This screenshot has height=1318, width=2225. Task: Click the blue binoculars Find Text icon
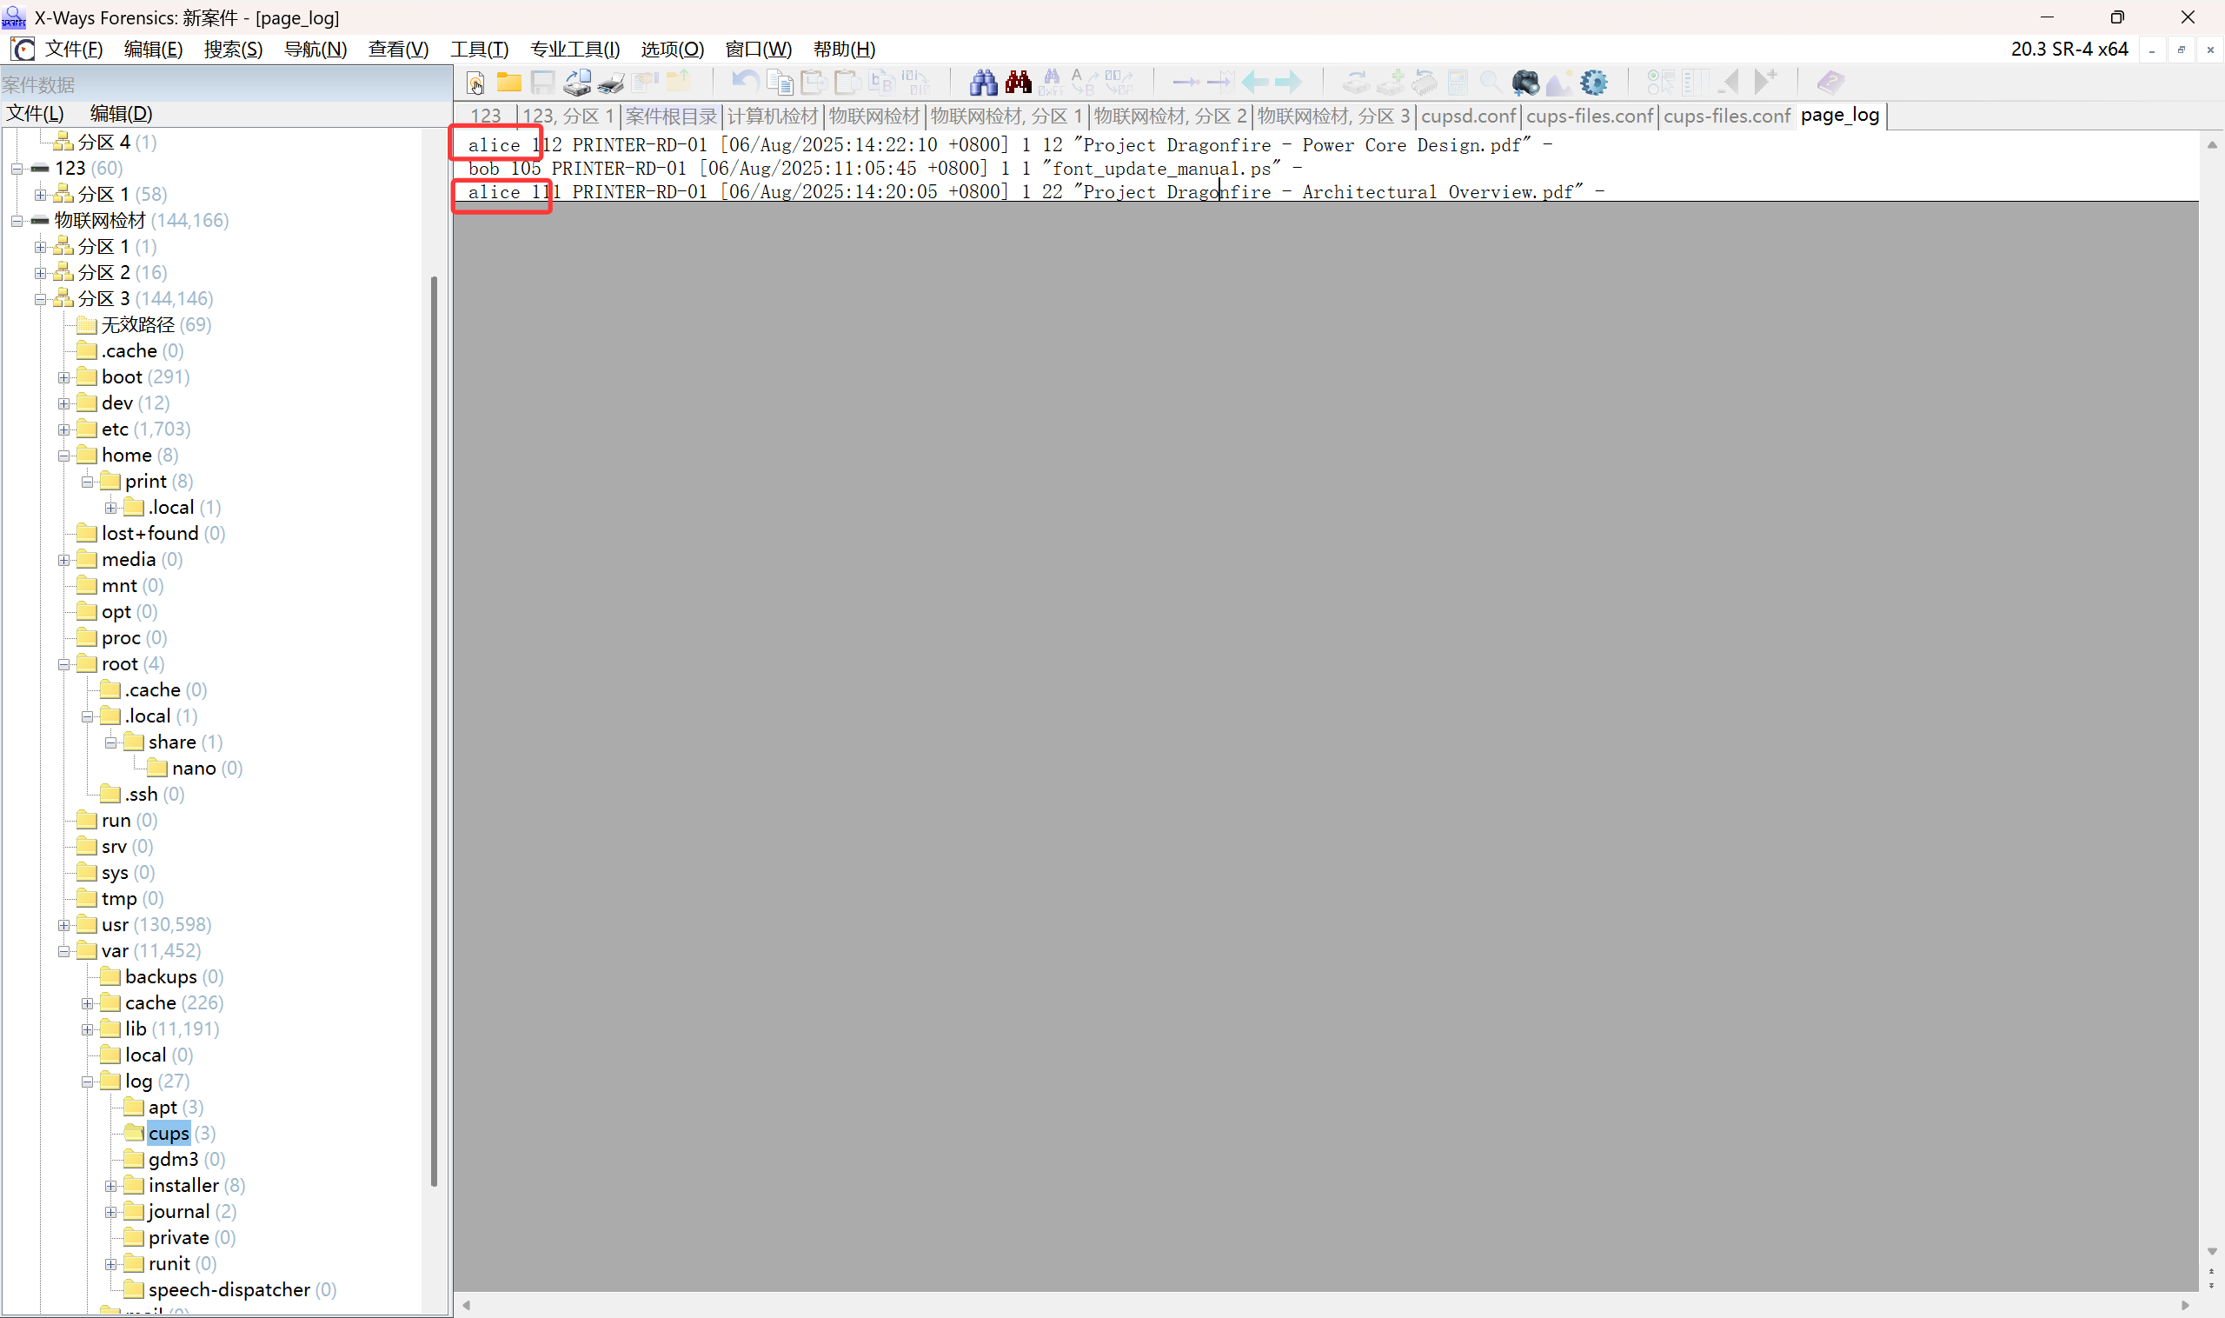click(983, 83)
